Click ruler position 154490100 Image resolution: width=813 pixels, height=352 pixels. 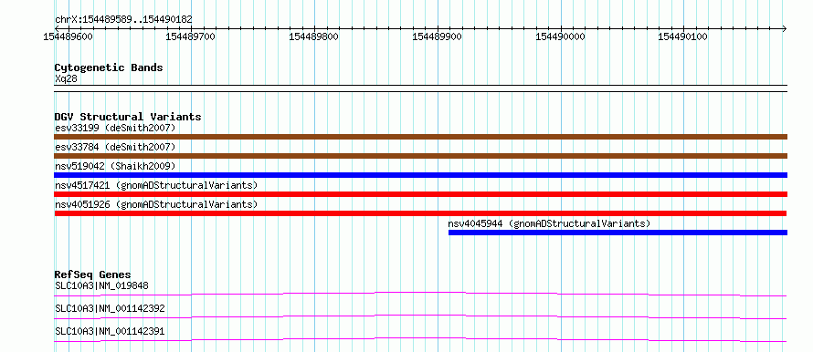(x=683, y=36)
